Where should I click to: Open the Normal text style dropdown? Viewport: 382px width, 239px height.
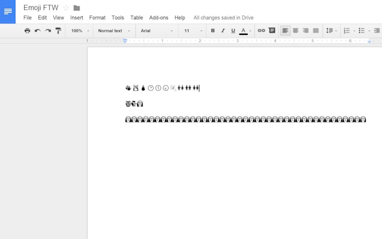point(114,31)
